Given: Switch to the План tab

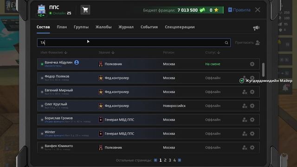Looking at the screenshot, I should (x=62, y=27).
